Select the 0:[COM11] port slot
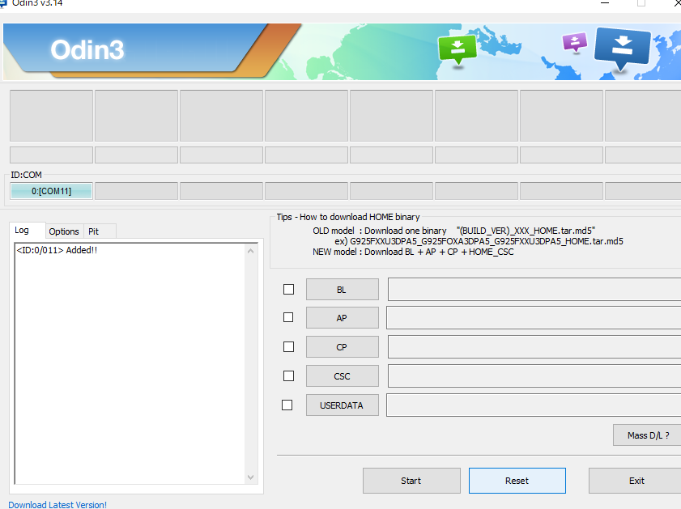Screen dimensions: 681x509 51,191
